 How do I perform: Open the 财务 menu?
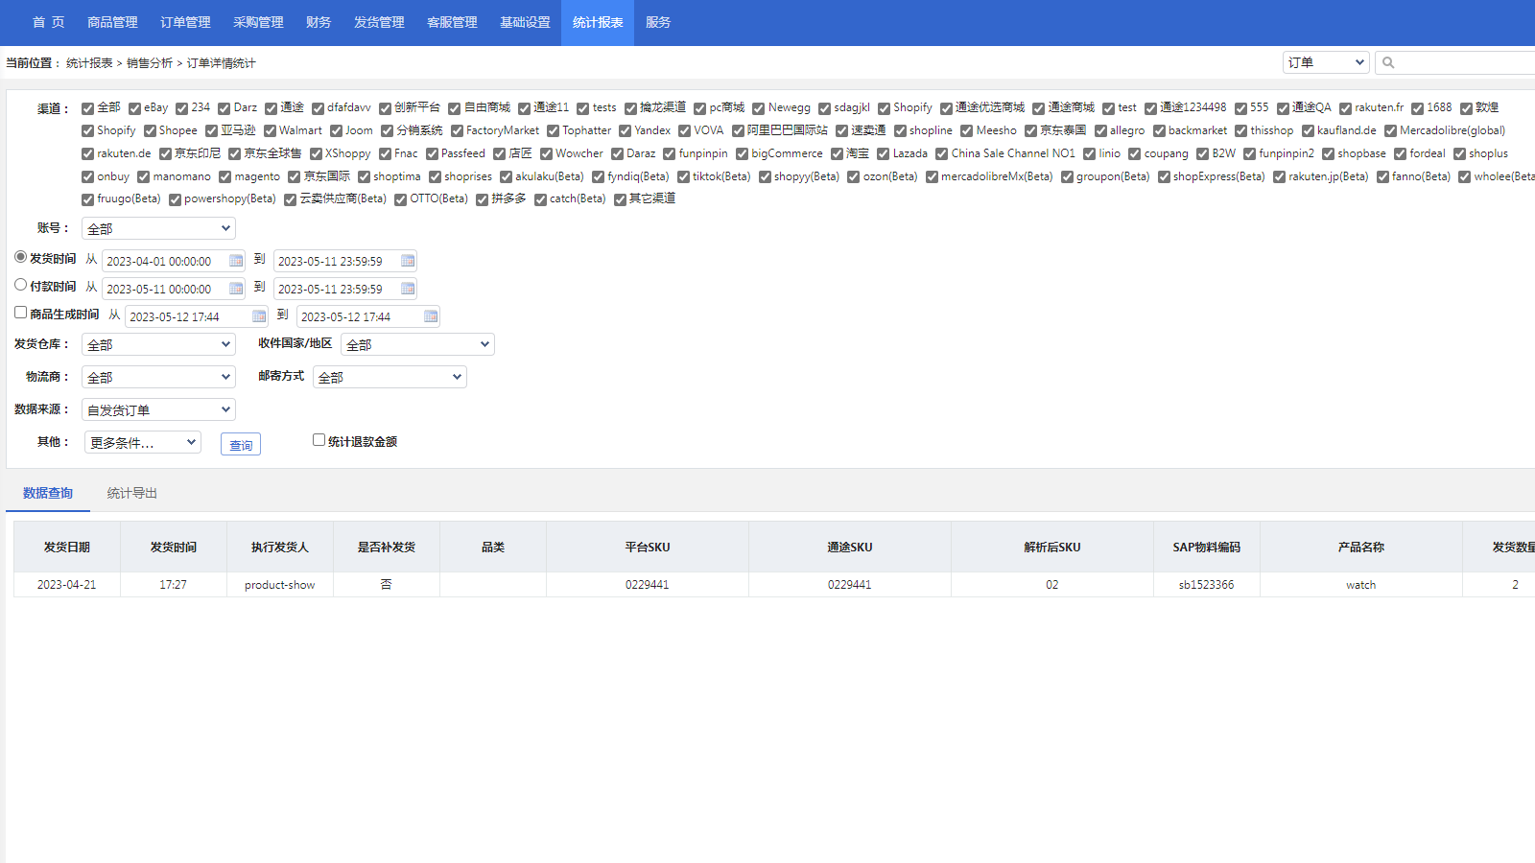[x=319, y=22]
